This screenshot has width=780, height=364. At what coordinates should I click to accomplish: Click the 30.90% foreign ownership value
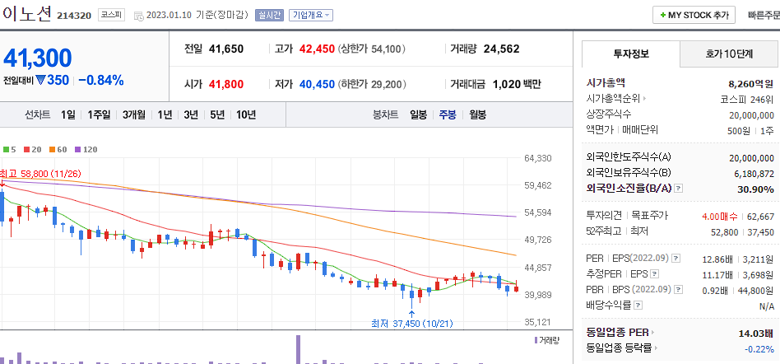755,189
